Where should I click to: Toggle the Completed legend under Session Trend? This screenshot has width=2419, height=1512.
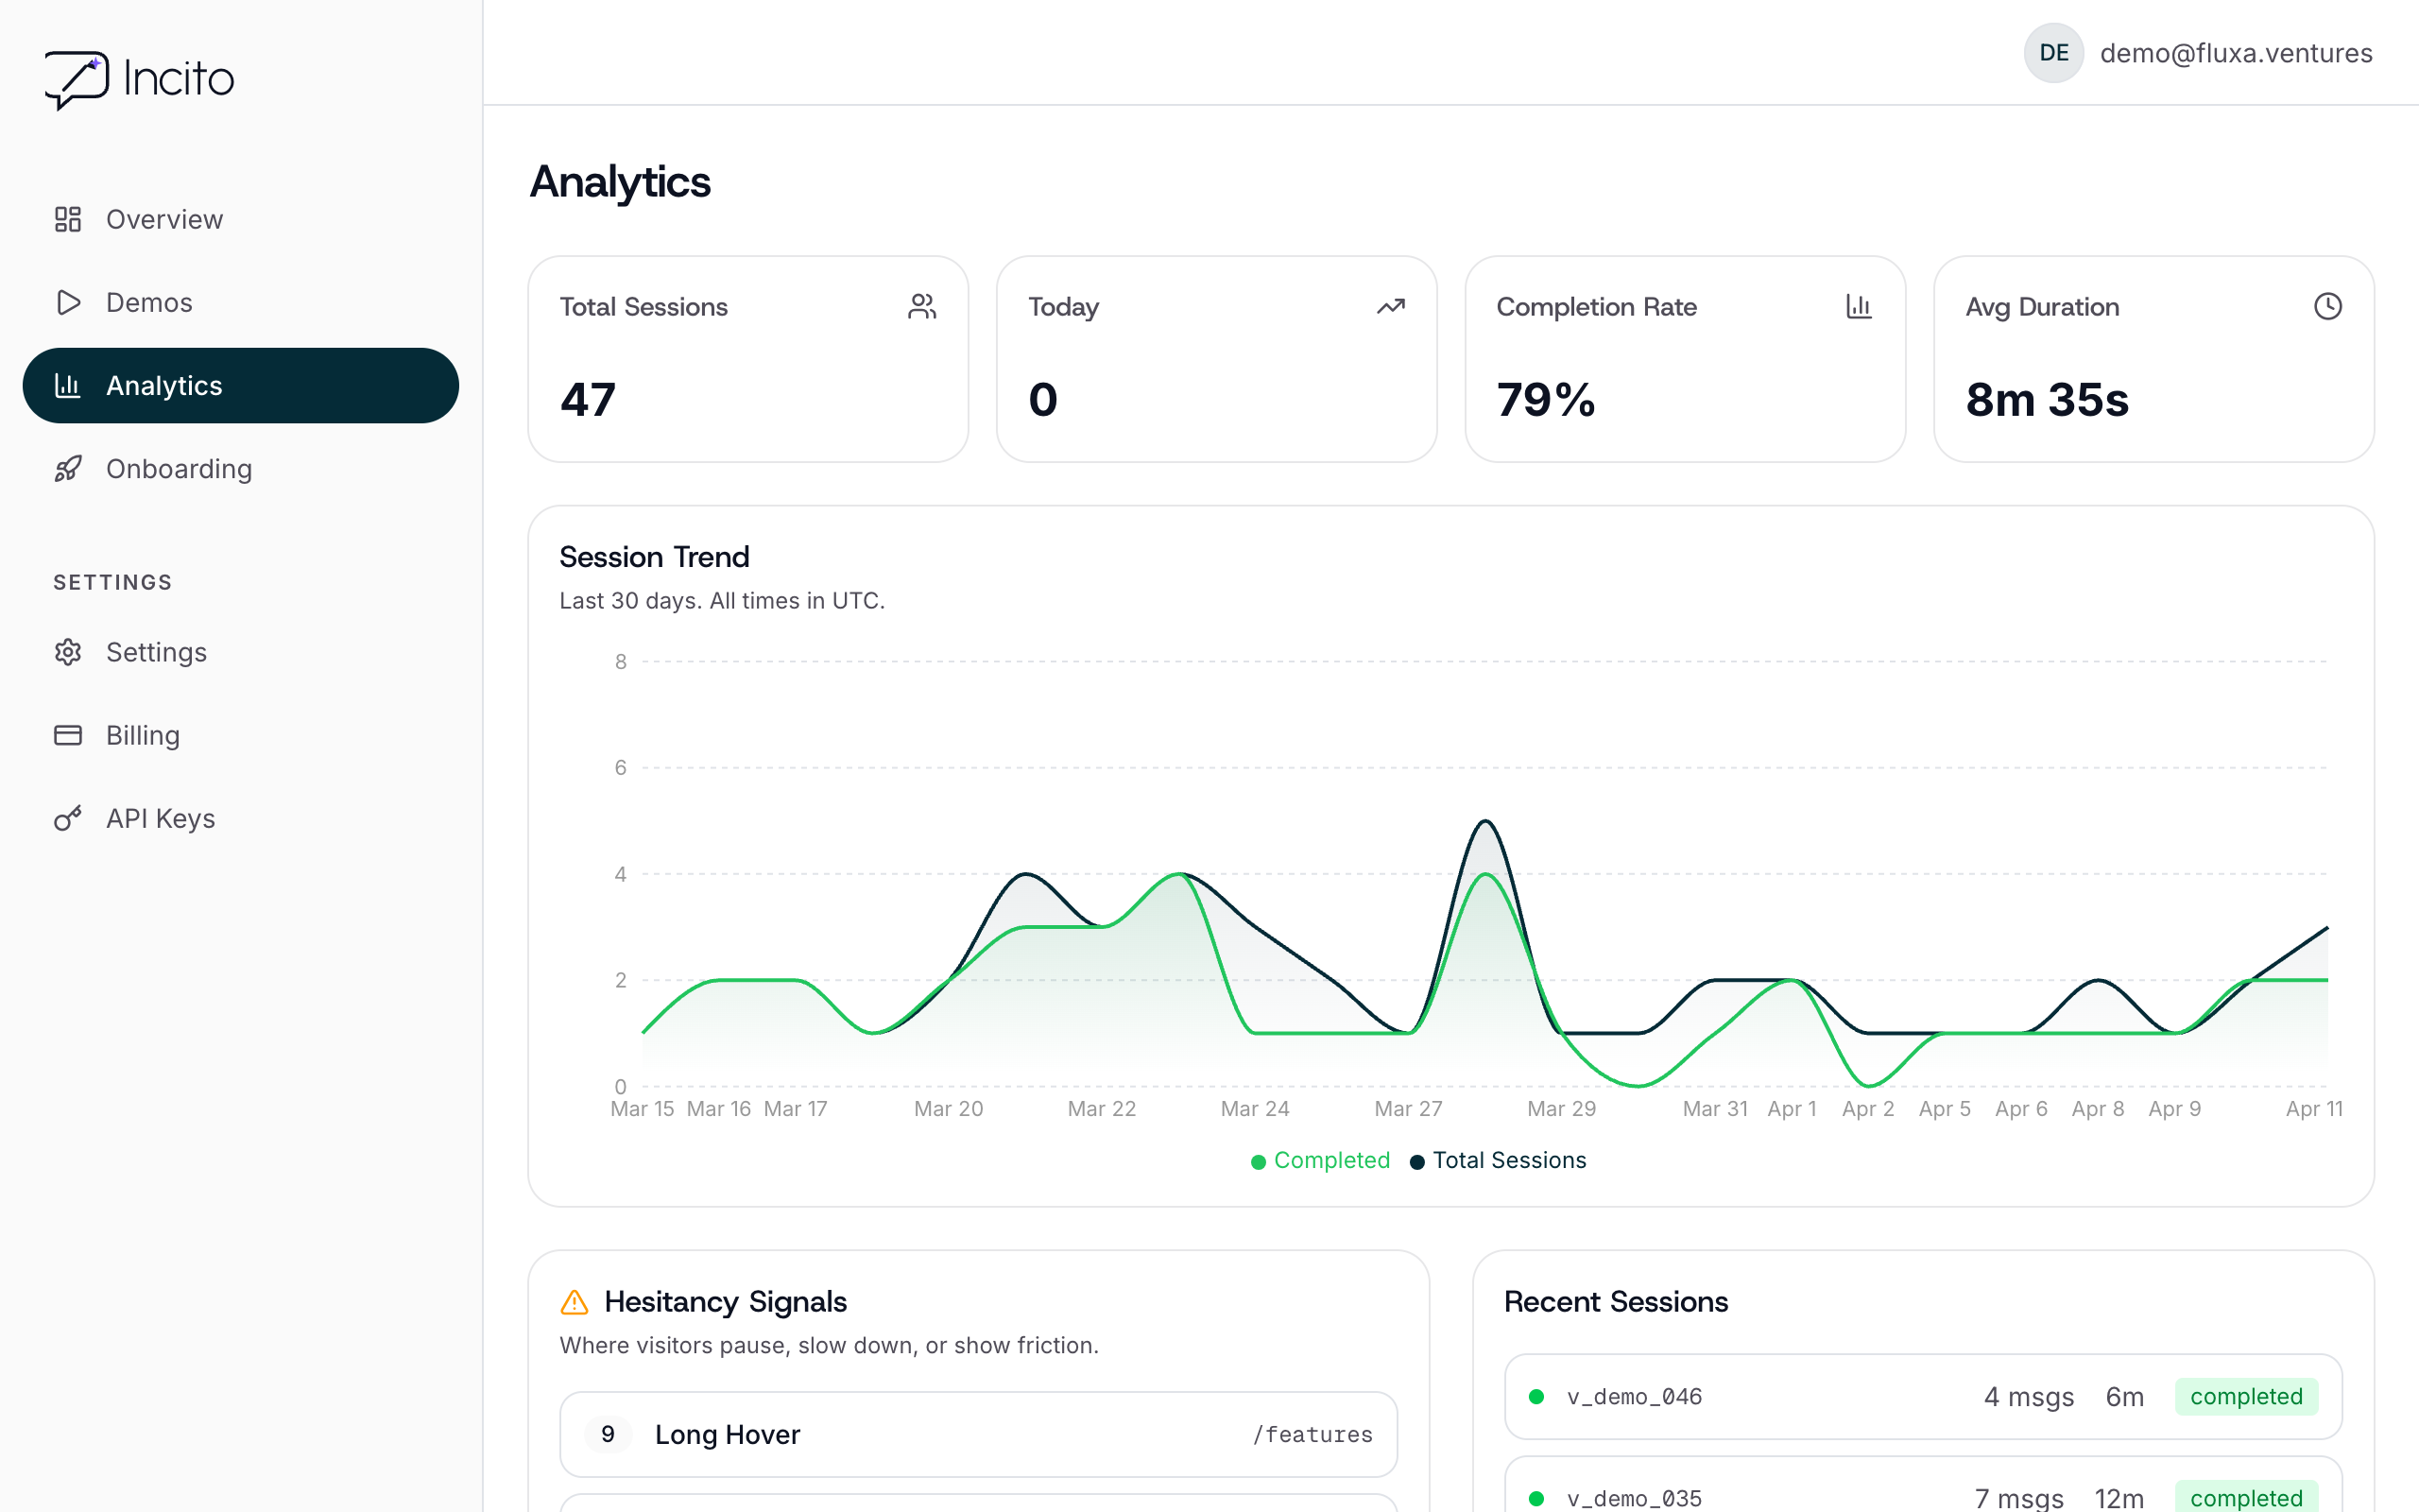click(x=1319, y=1160)
